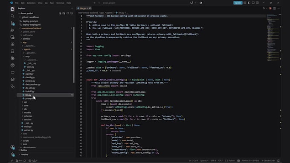The image size is (290, 163).
Task: Open the Testing flask icon view
Action: coord(12,51)
